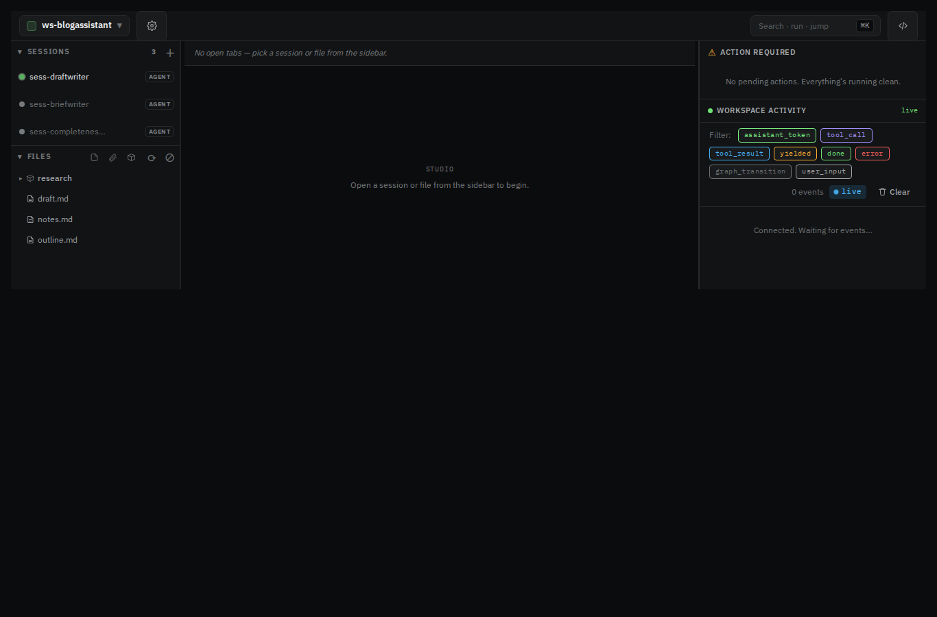Create a new file in Files panel

pyautogui.click(x=94, y=158)
